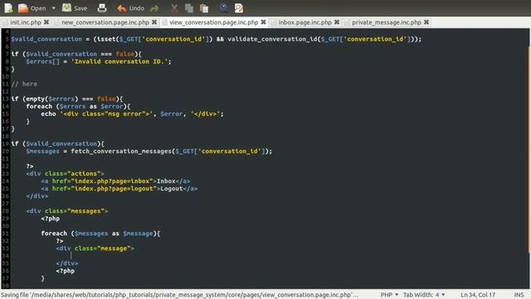Click the closing </div> on line 35
The image size is (531, 299).
click(67, 263)
